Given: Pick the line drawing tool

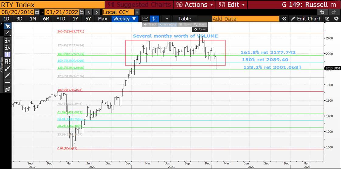Looking at the screenshot, I should click(x=8, y=33).
